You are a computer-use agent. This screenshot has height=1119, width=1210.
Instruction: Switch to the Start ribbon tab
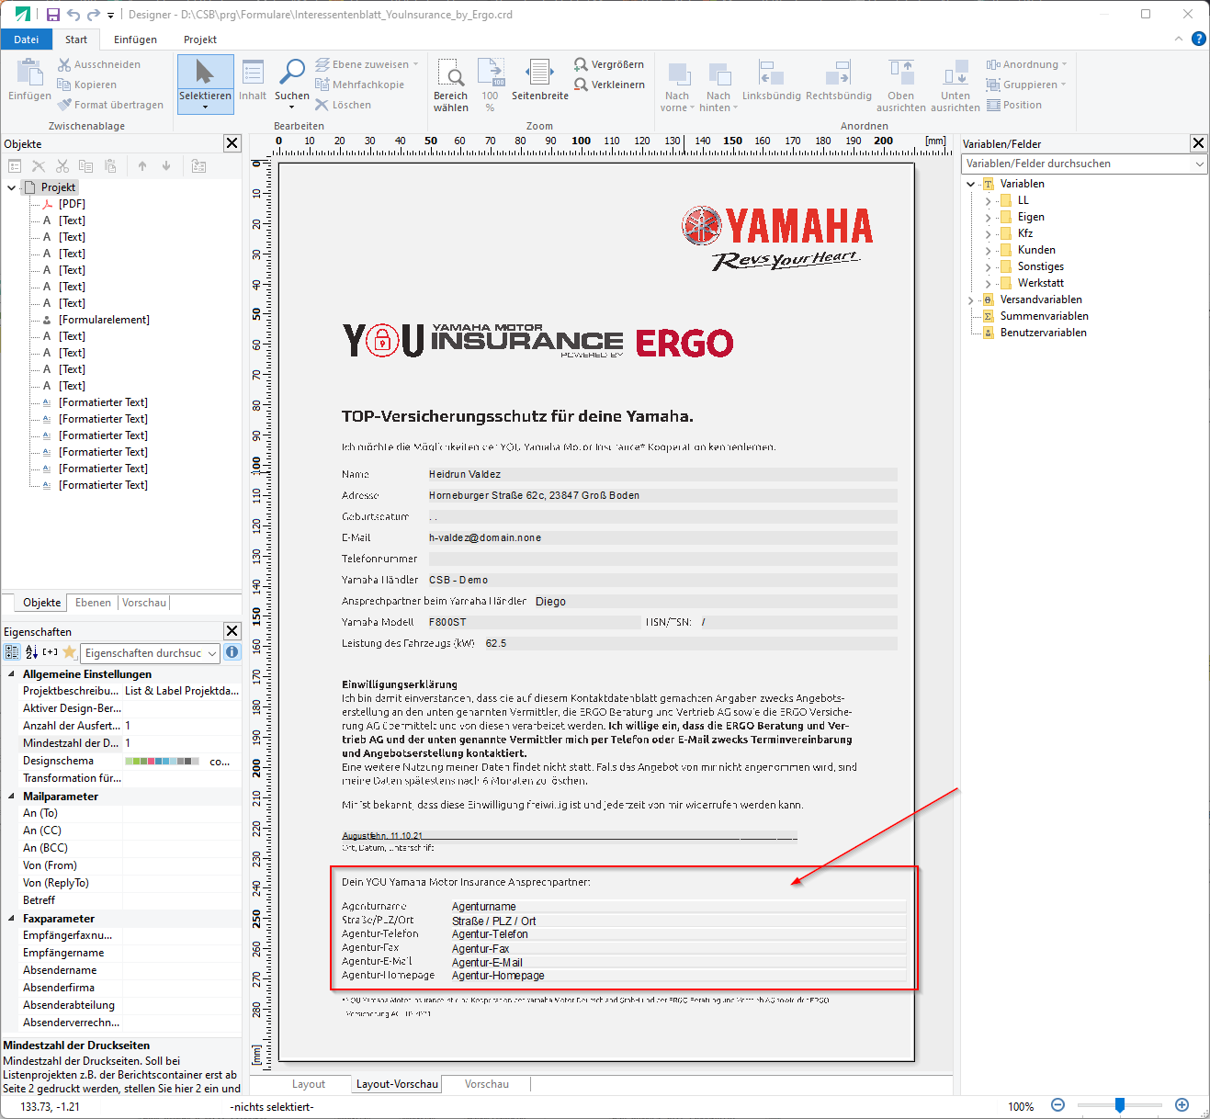[76, 40]
